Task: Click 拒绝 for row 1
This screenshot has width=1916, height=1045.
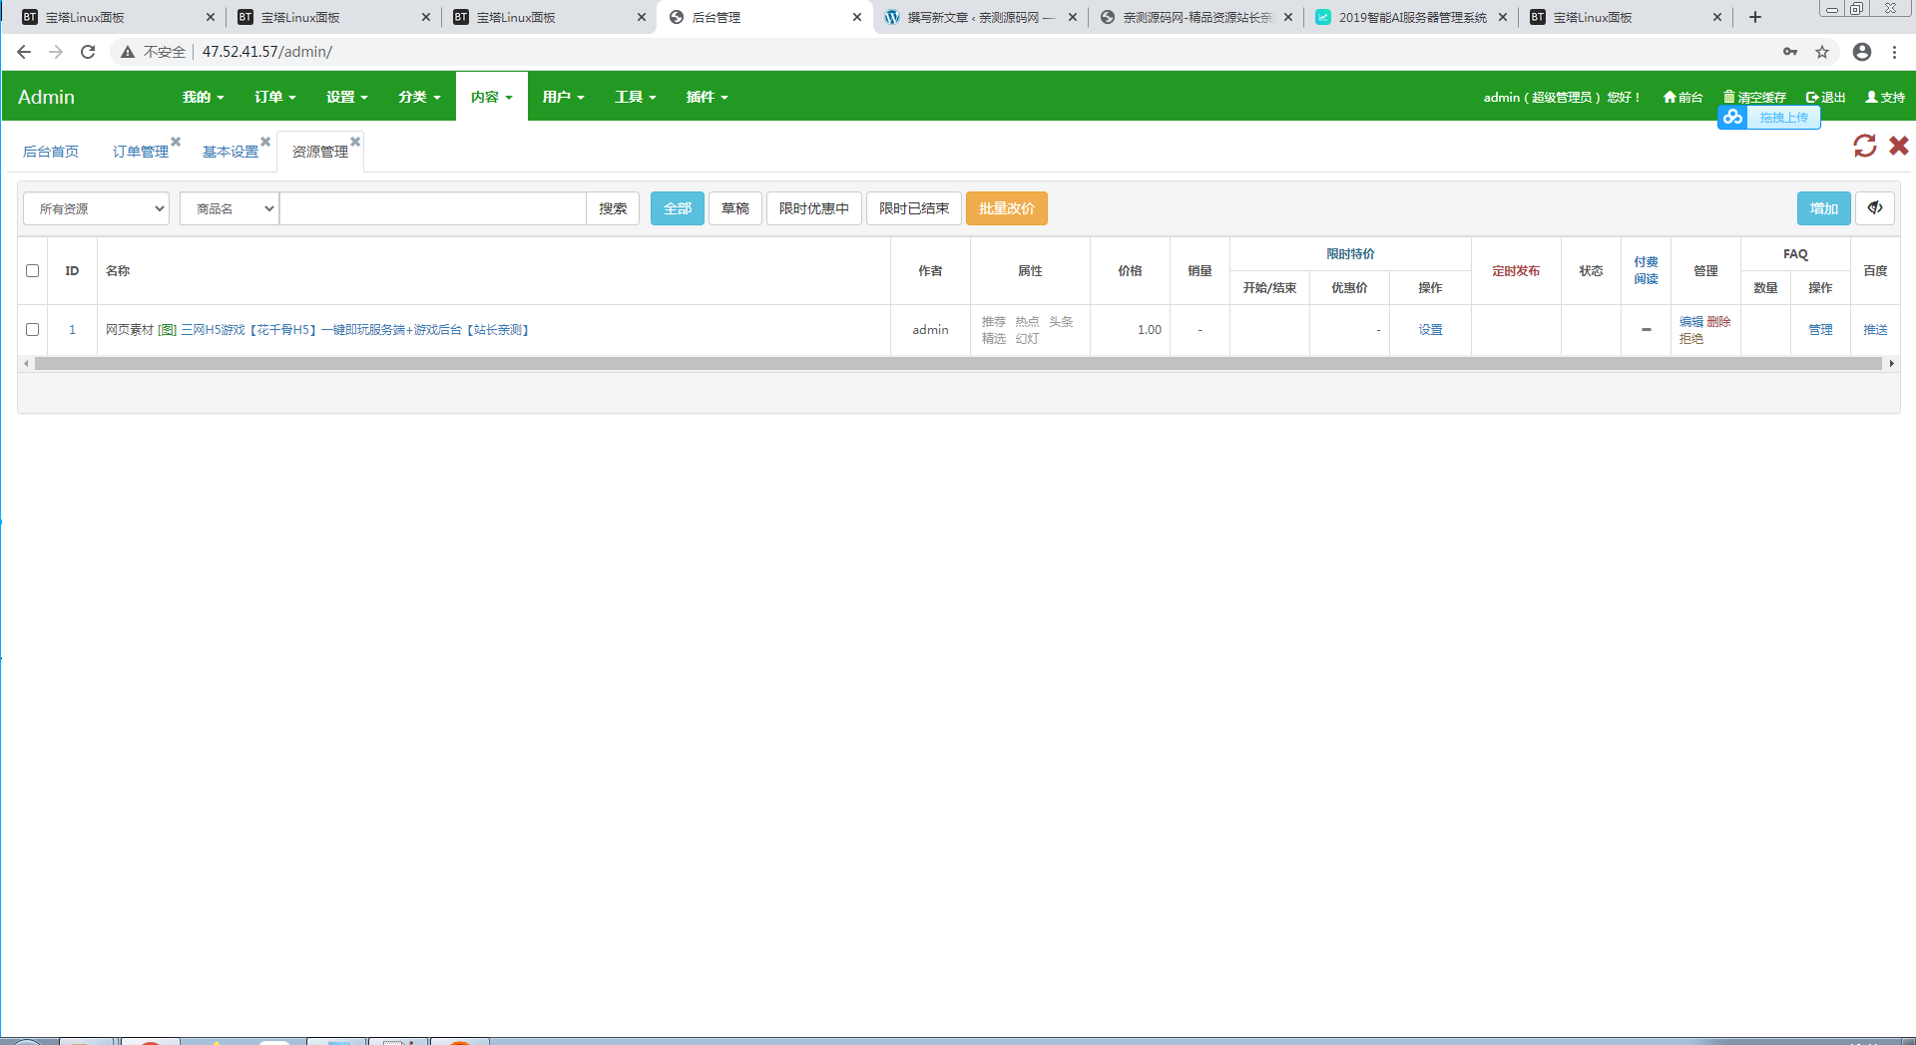Action: pos(1691,339)
